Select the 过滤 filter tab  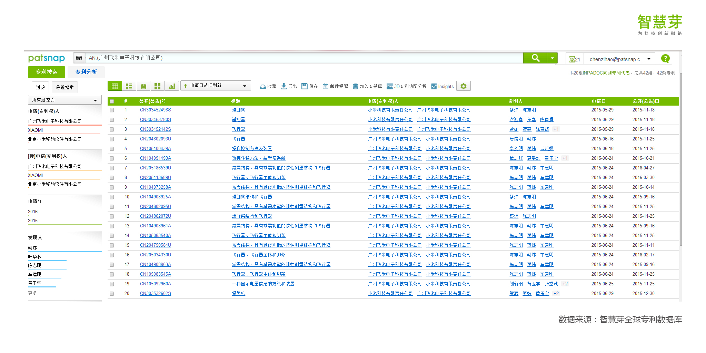tap(40, 87)
